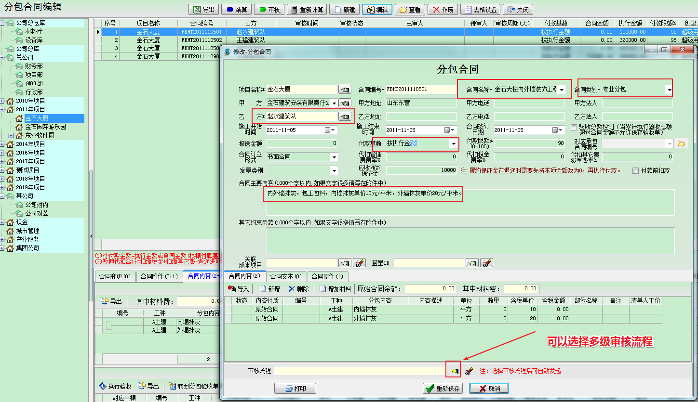
Task: Click the 重新保存 button
Action: point(443,389)
